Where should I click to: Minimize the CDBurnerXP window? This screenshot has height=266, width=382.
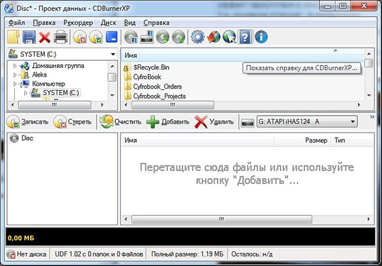[328, 6]
